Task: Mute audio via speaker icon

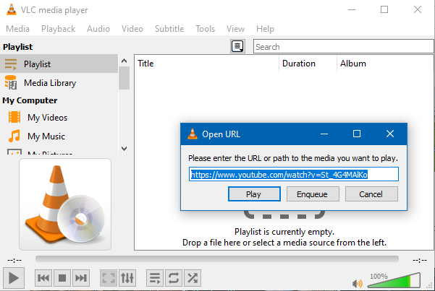Action: (x=357, y=284)
